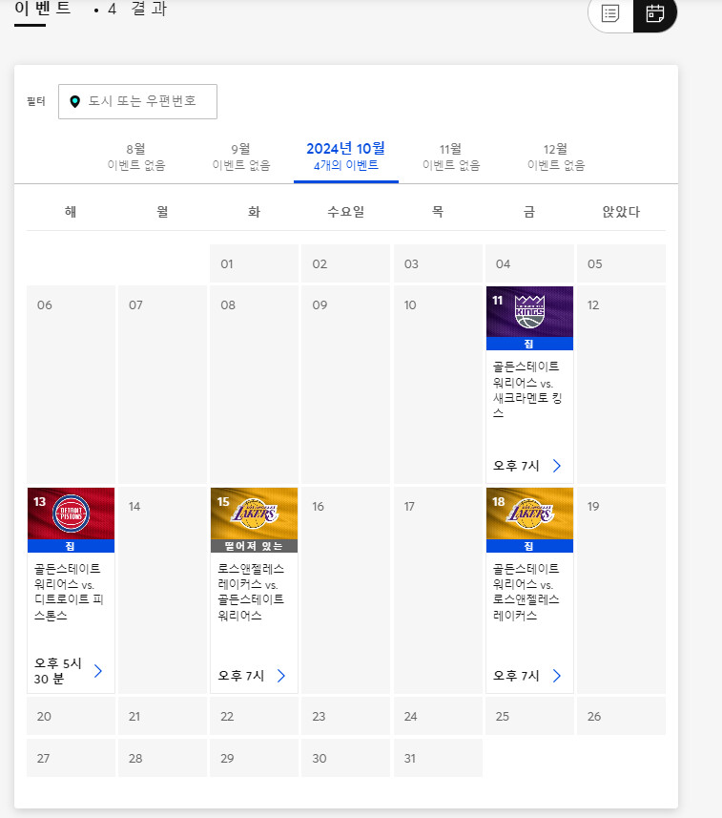Click the Lakers logo on the 15th
Viewport: 722px width, 818px height.
tap(255, 514)
